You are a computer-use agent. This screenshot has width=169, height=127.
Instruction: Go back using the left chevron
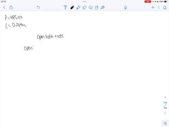[x=4, y=7]
